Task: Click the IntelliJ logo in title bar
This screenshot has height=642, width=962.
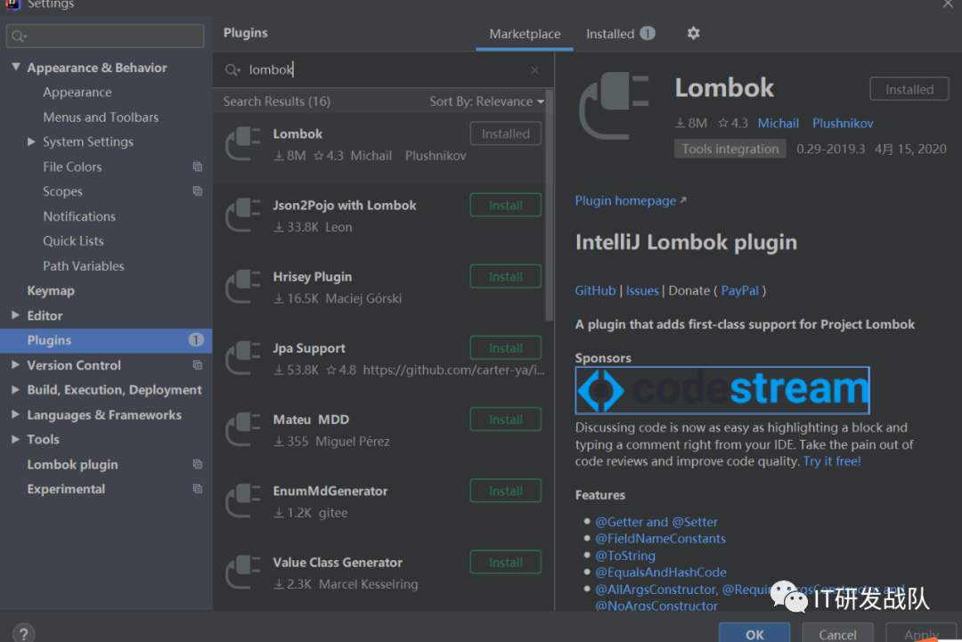Action: click(x=12, y=4)
